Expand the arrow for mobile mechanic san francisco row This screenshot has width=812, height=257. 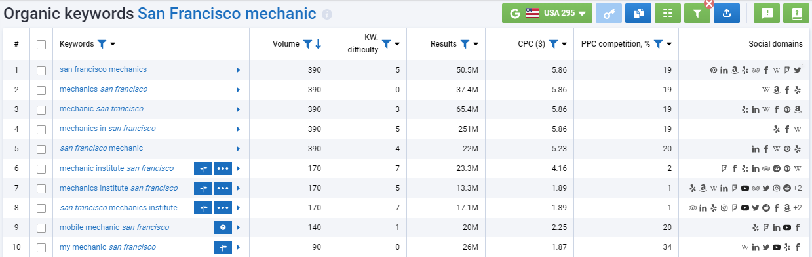click(239, 228)
